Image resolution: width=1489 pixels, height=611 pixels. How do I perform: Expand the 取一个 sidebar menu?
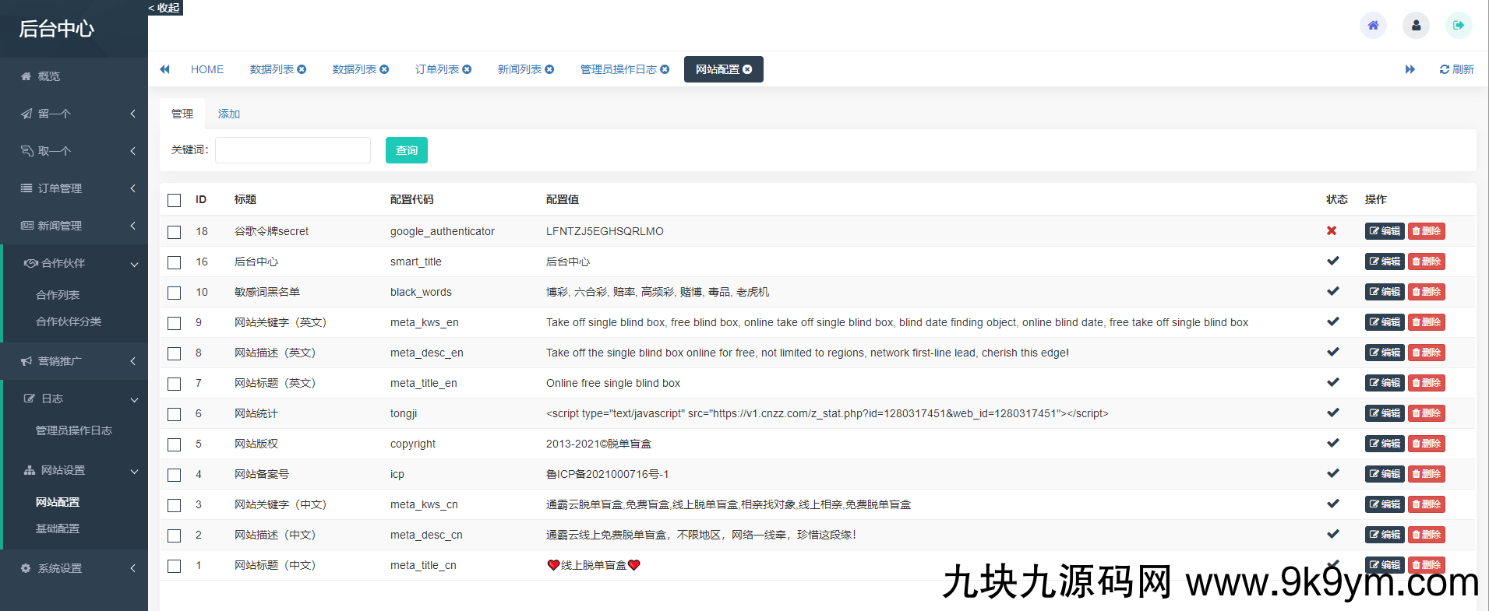[74, 151]
